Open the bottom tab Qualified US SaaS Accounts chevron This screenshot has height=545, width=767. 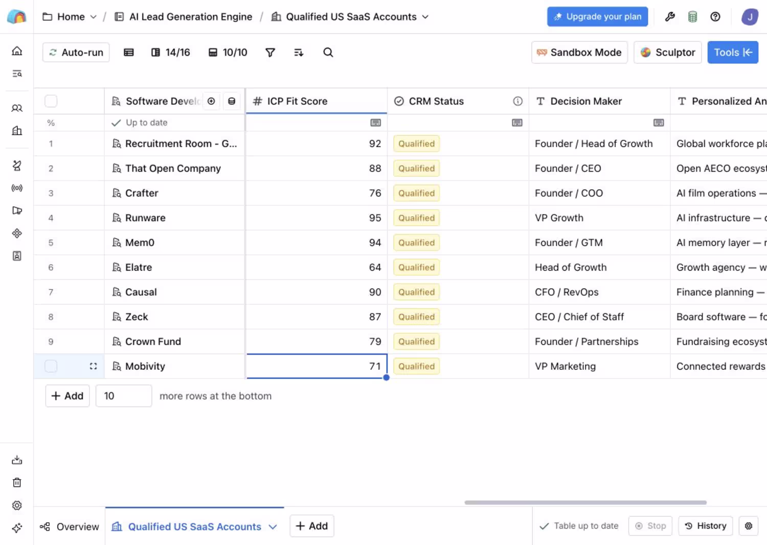(273, 527)
